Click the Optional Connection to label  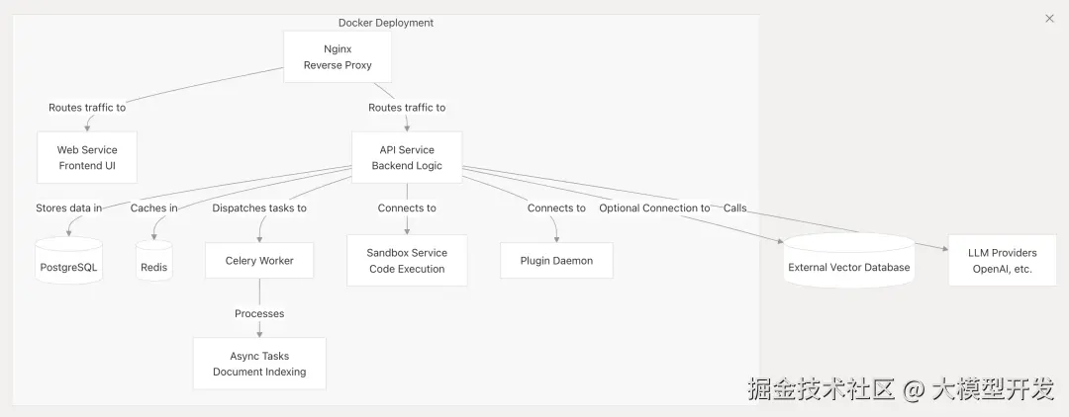(x=654, y=208)
